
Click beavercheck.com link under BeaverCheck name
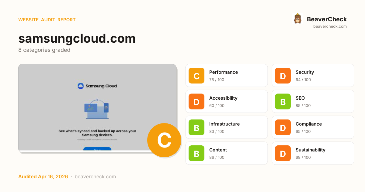tap(330, 27)
